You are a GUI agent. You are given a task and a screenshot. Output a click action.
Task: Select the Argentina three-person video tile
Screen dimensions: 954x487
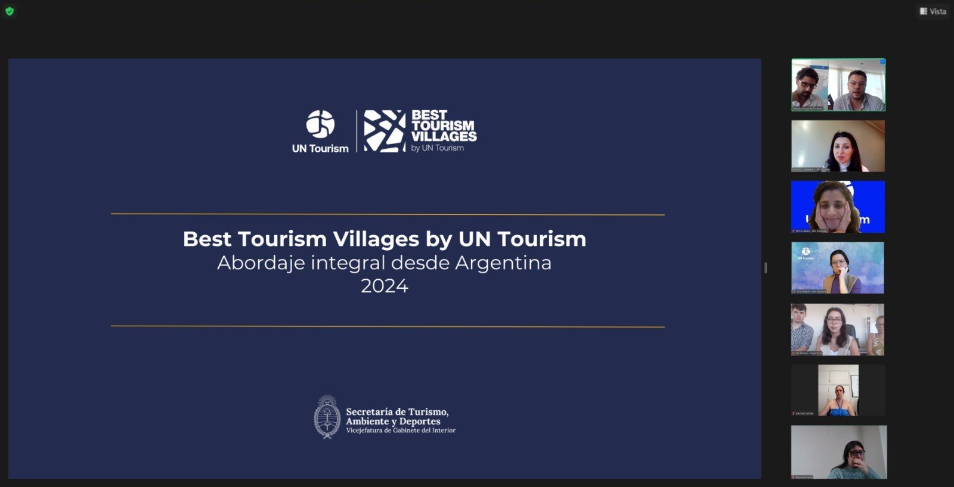(x=838, y=329)
